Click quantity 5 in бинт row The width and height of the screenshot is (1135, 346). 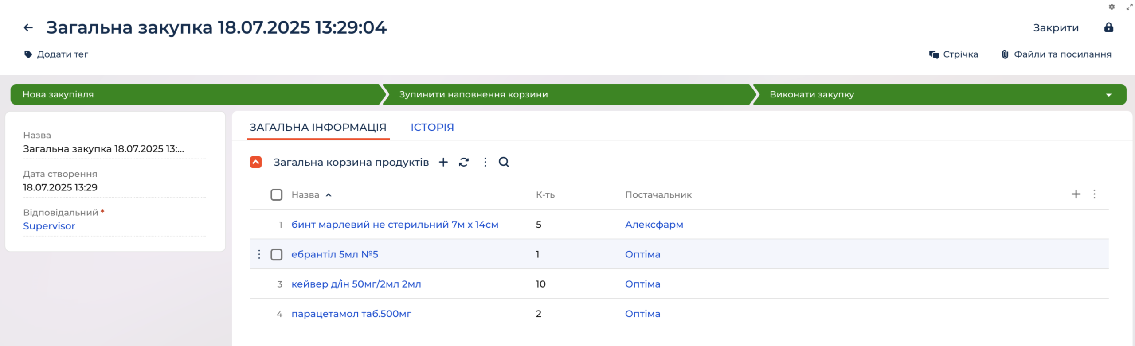538,225
